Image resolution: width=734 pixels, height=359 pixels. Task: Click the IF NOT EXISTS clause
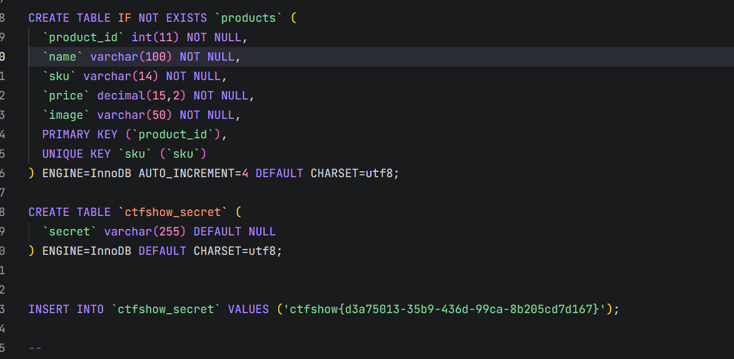click(162, 18)
